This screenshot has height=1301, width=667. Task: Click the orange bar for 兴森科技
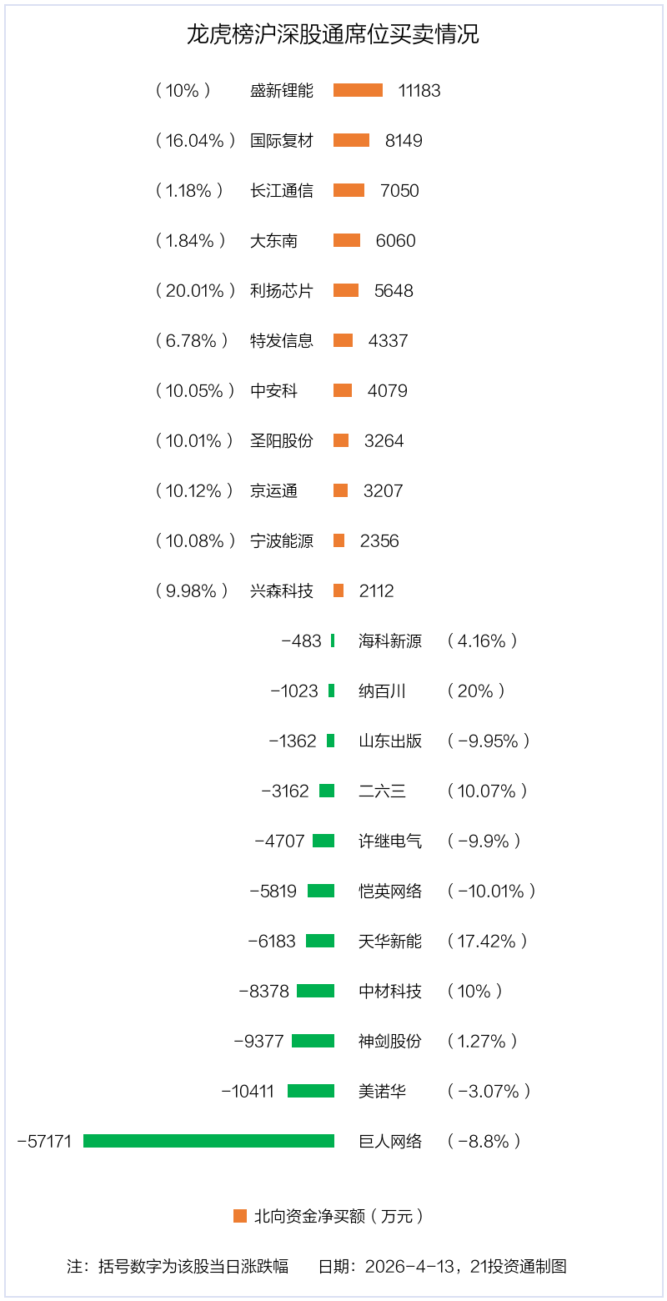click(x=339, y=590)
